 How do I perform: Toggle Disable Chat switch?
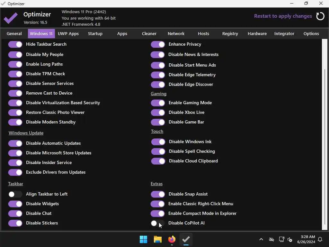[15, 214]
